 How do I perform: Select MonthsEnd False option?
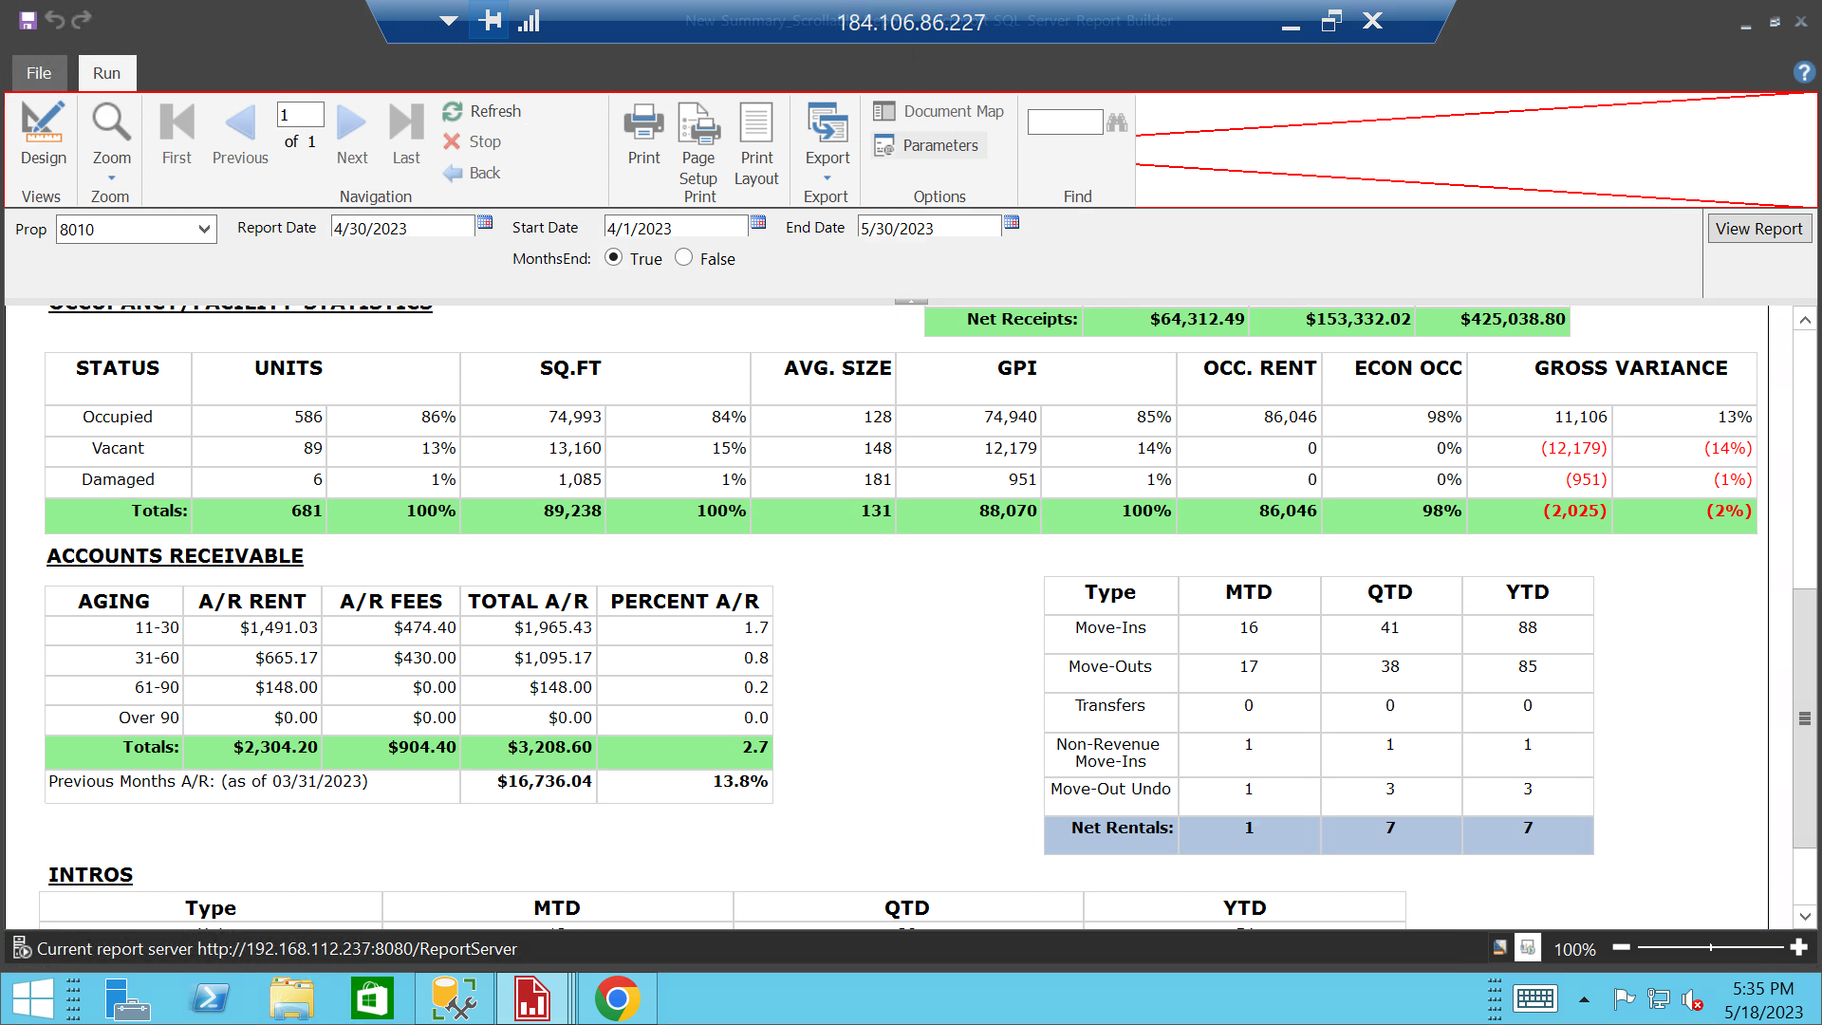pos(684,258)
